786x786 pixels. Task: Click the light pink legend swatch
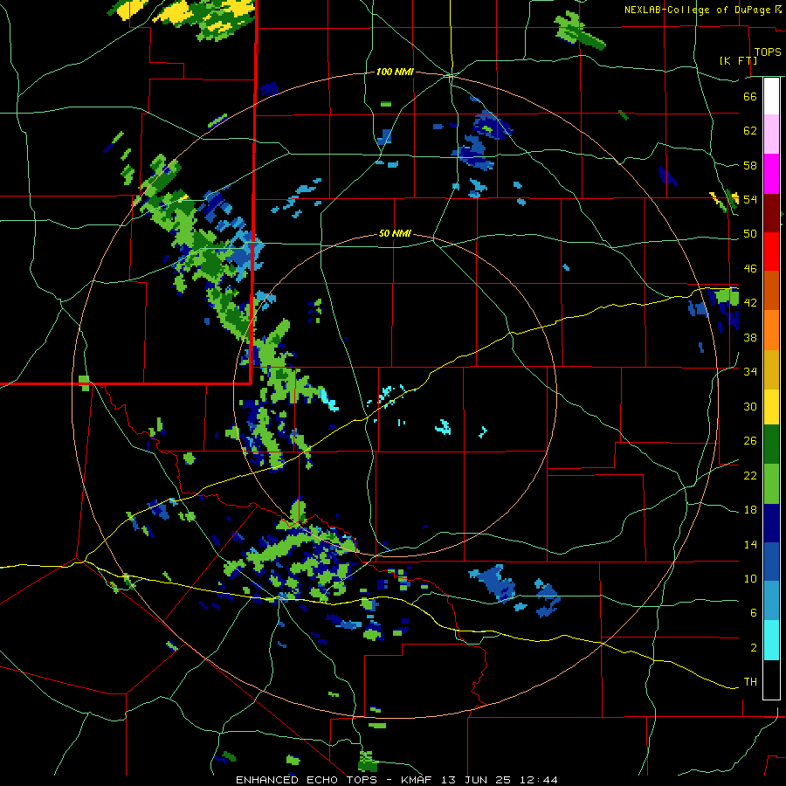pos(771,134)
